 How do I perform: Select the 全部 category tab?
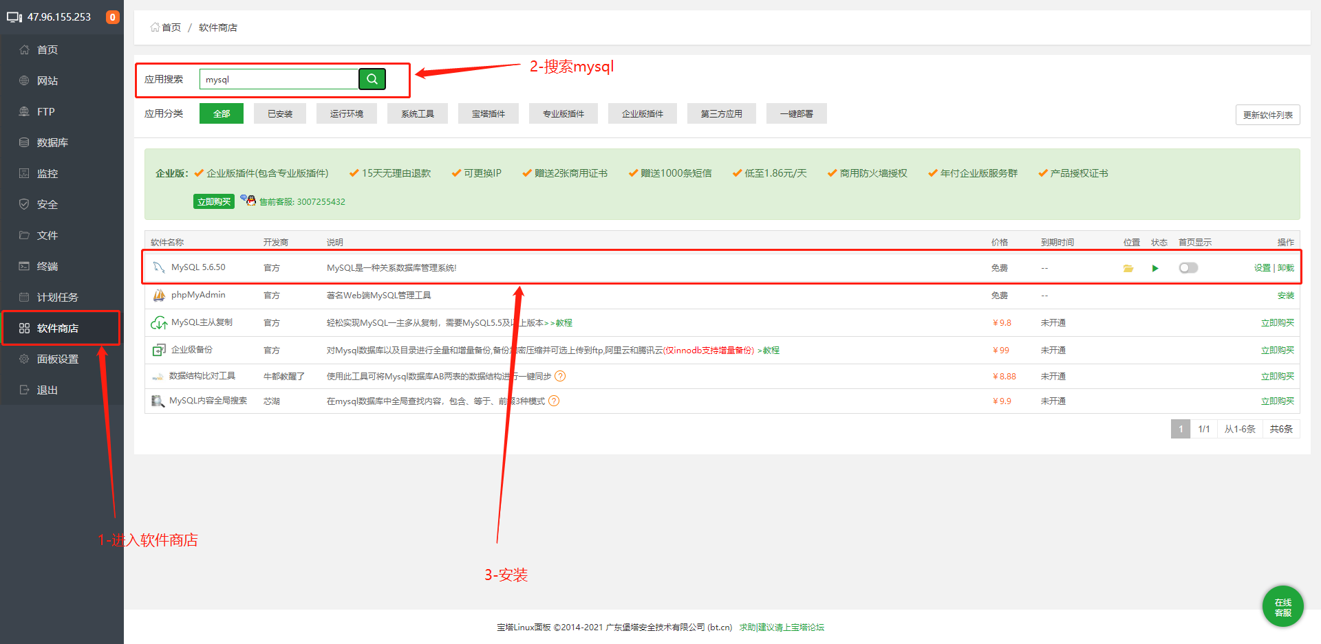point(222,113)
